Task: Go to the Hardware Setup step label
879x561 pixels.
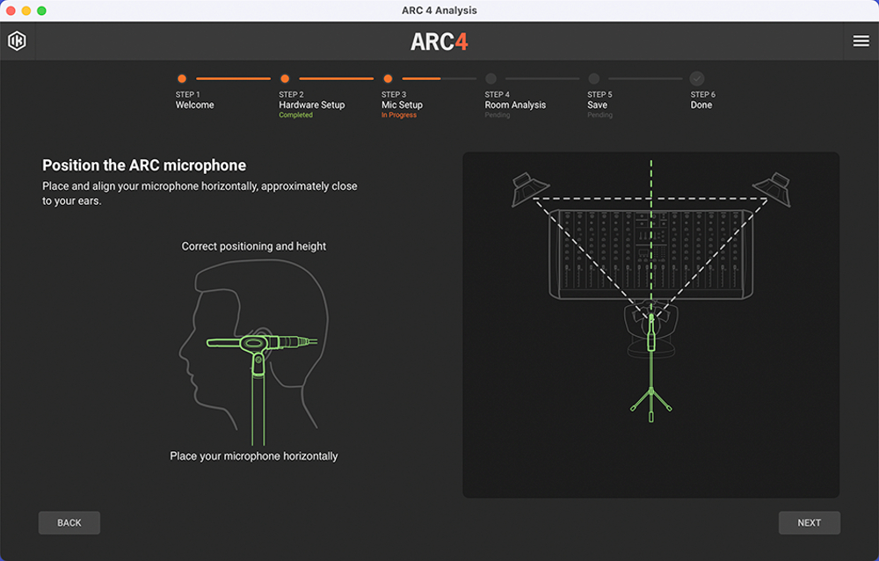Action: pos(311,105)
